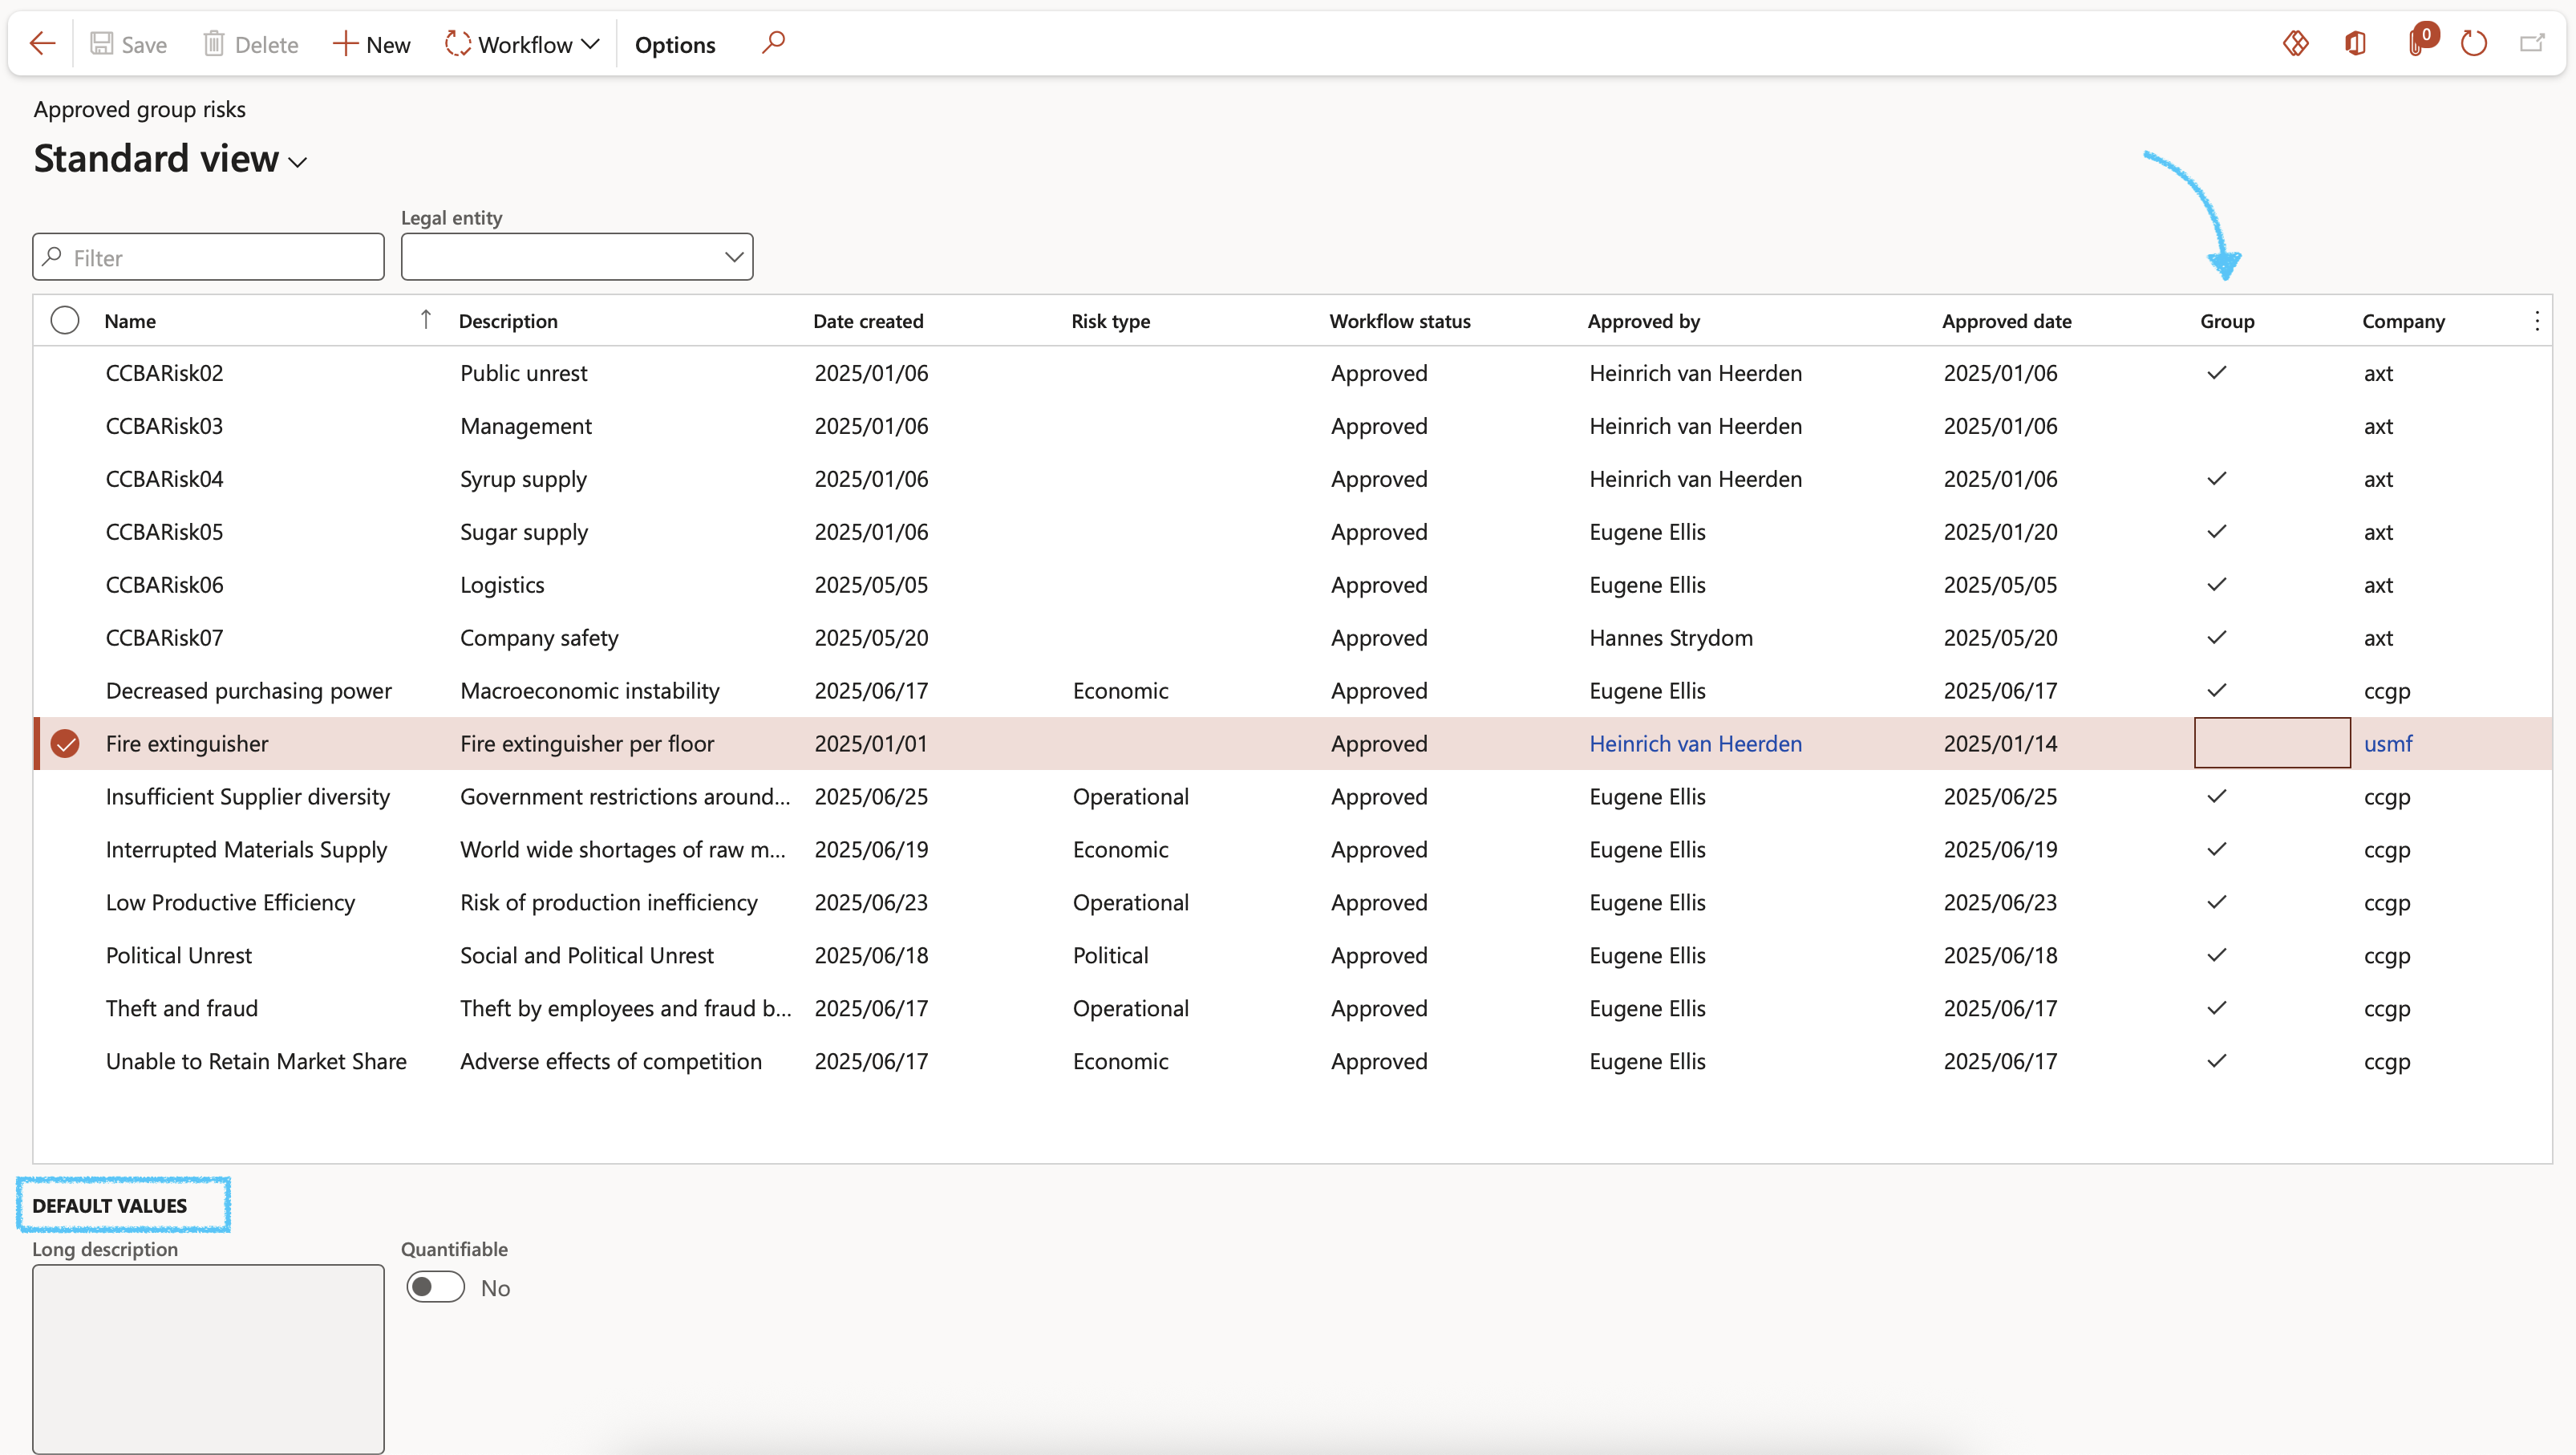Toggle Group checkmark for CCBARisk02

[x=2216, y=373]
